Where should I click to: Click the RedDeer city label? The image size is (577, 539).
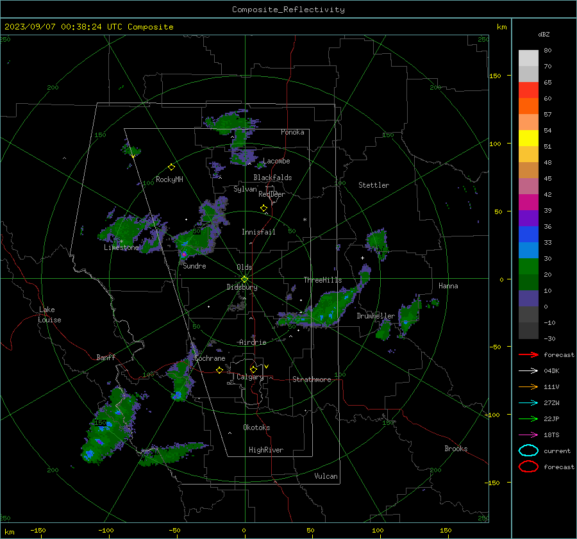click(x=272, y=194)
